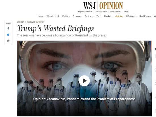Image resolution: width=156 pixels, height=117 pixels.
Task: Select the World menu item
Action: tap(49, 16)
